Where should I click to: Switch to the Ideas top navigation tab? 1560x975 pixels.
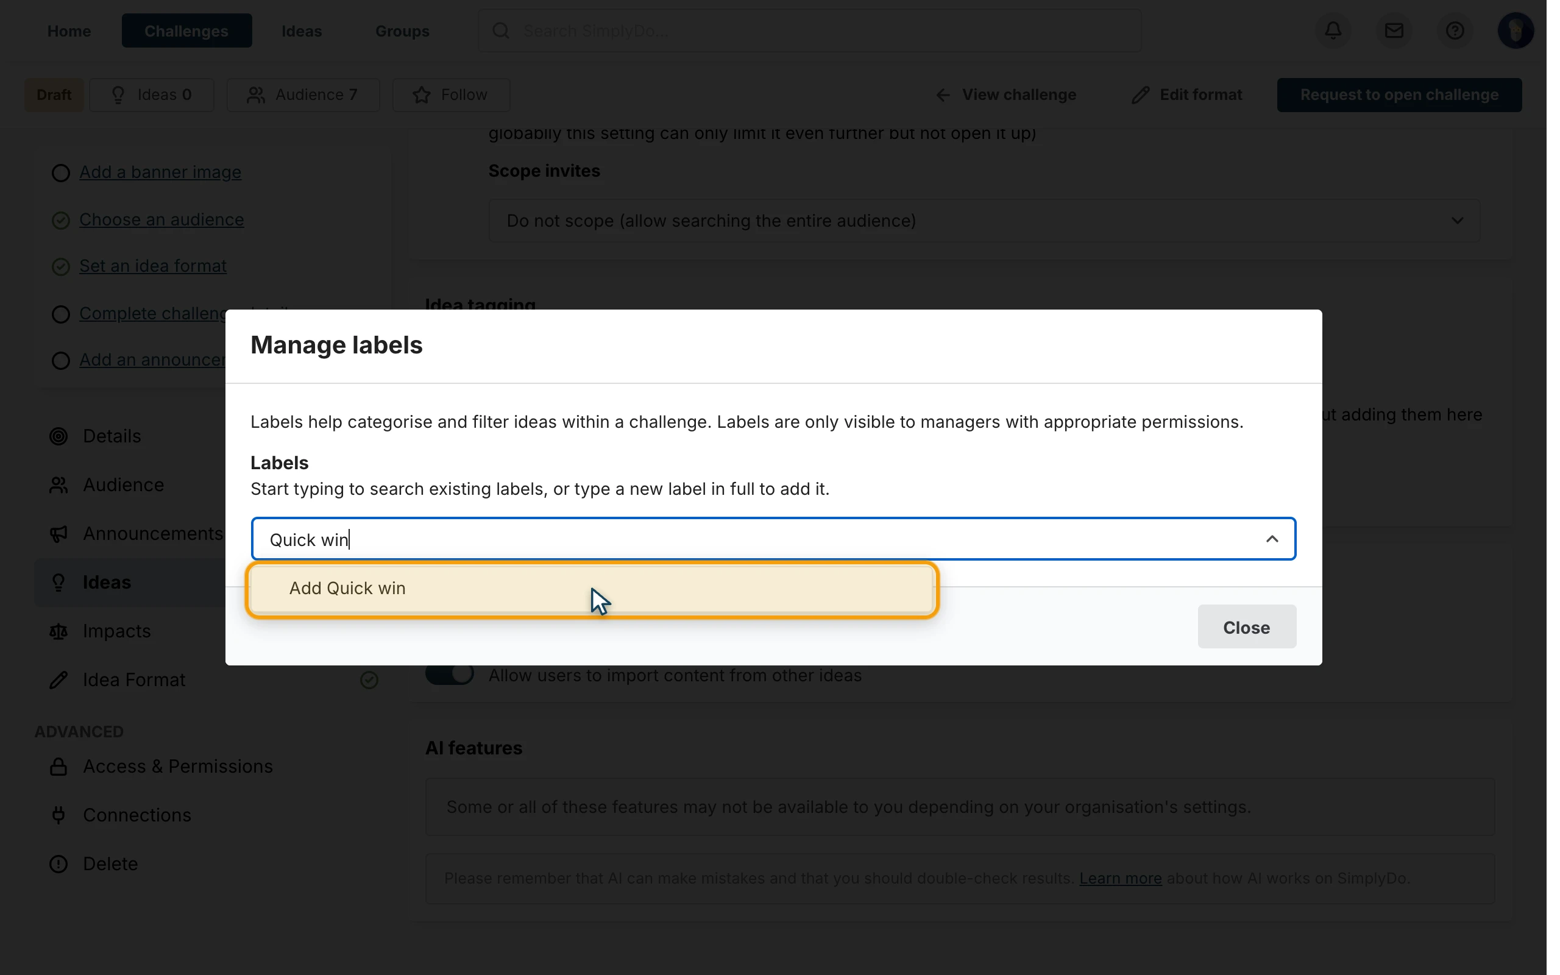302,30
